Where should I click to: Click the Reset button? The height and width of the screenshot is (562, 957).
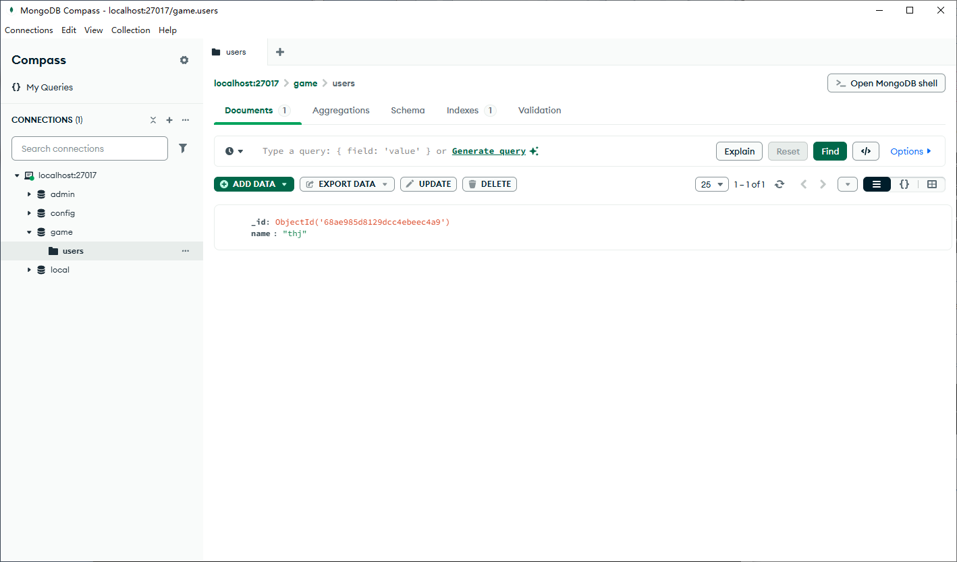tap(788, 151)
